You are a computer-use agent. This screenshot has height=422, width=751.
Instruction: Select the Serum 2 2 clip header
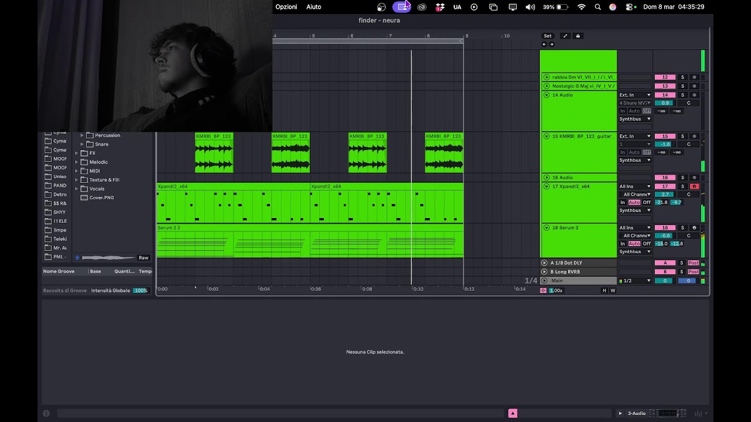[x=310, y=227]
